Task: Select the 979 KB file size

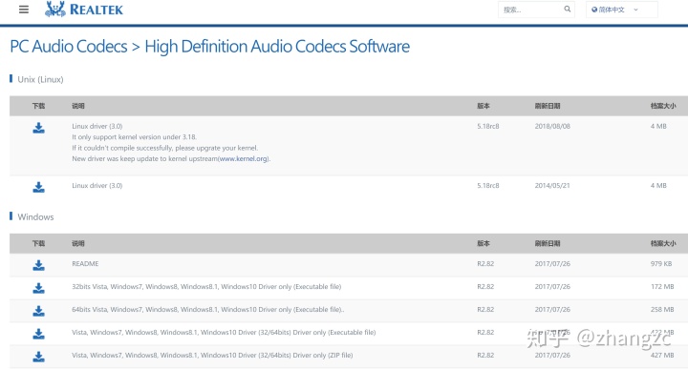Action: point(661,264)
